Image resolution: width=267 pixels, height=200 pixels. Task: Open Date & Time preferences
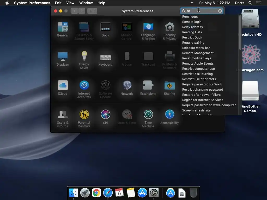[x=127, y=117]
